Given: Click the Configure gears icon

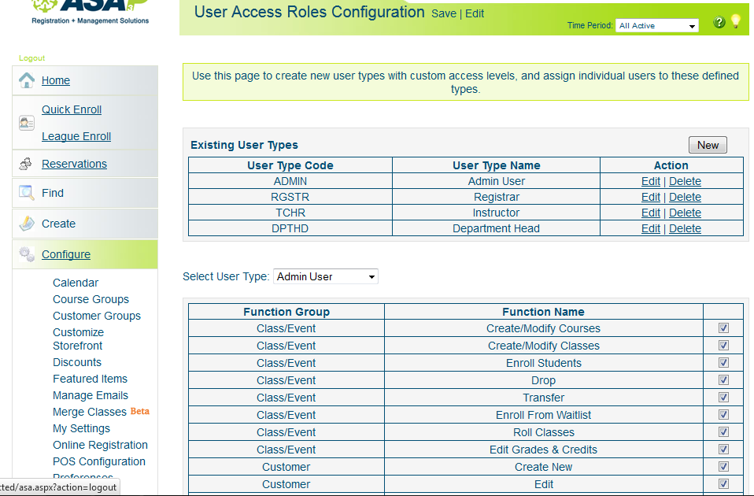Looking at the screenshot, I should (x=27, y=254).
